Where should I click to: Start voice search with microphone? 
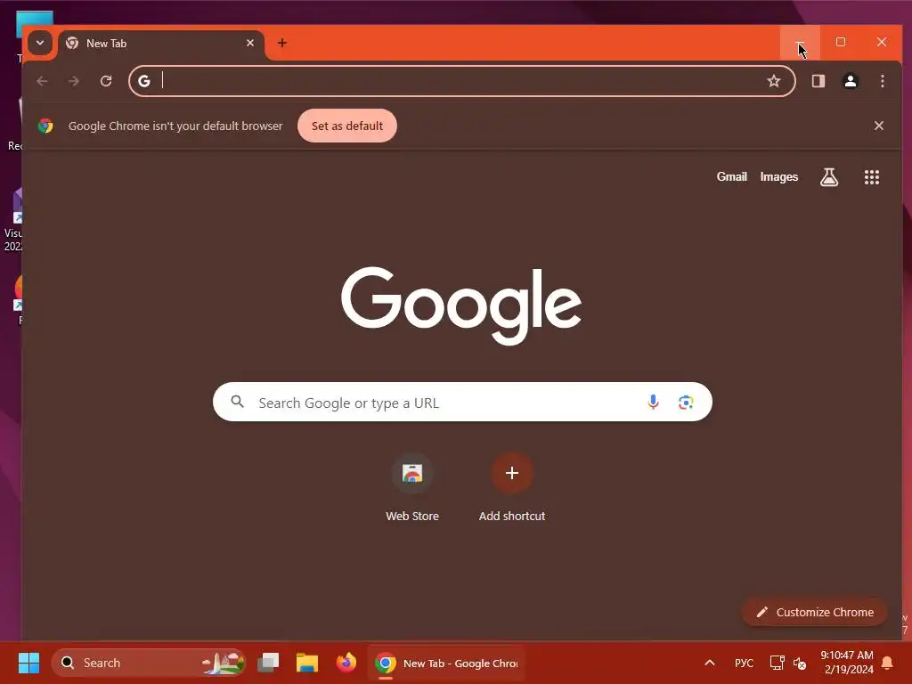653,402
